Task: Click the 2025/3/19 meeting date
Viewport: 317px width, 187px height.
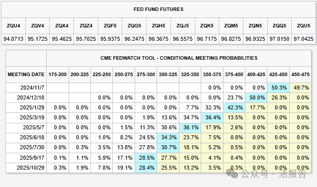Action: click(32, 117)
